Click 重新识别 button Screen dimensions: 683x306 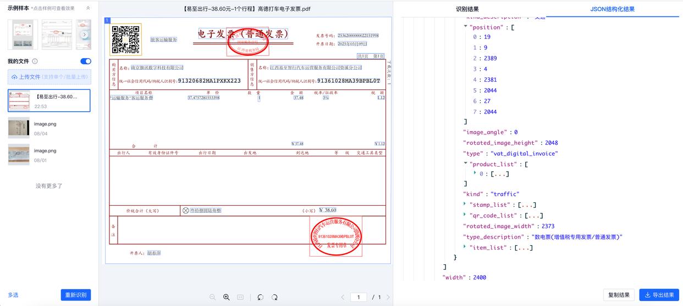[75, 295]
